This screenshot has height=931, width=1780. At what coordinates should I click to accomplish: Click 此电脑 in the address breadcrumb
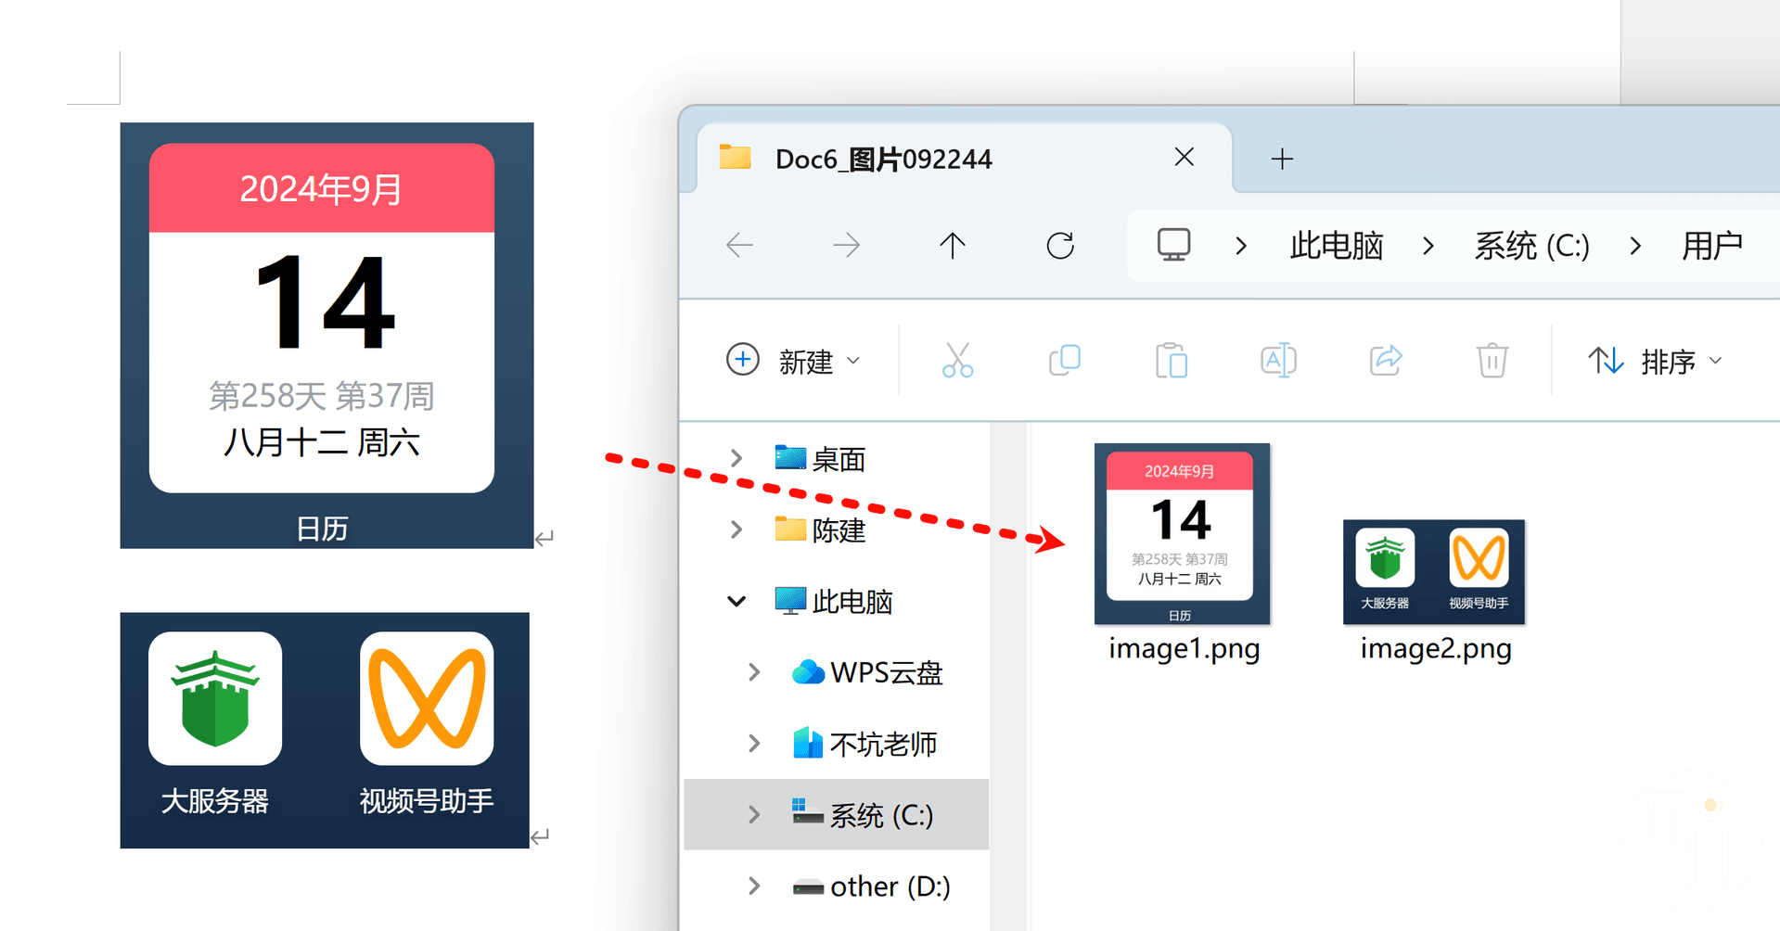(1337, 246)
